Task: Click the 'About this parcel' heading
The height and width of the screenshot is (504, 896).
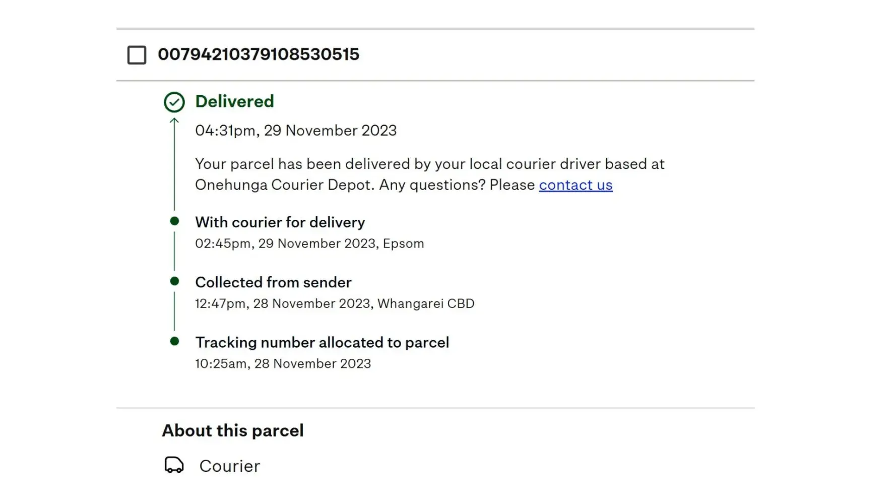Action: pos(233,430)
